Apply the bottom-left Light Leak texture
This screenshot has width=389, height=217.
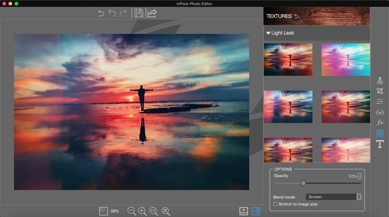(288, 150)
